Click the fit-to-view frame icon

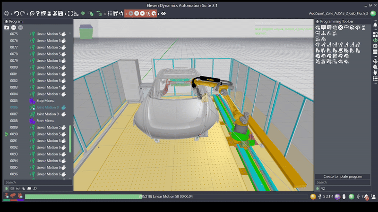(x=70, y=14)
